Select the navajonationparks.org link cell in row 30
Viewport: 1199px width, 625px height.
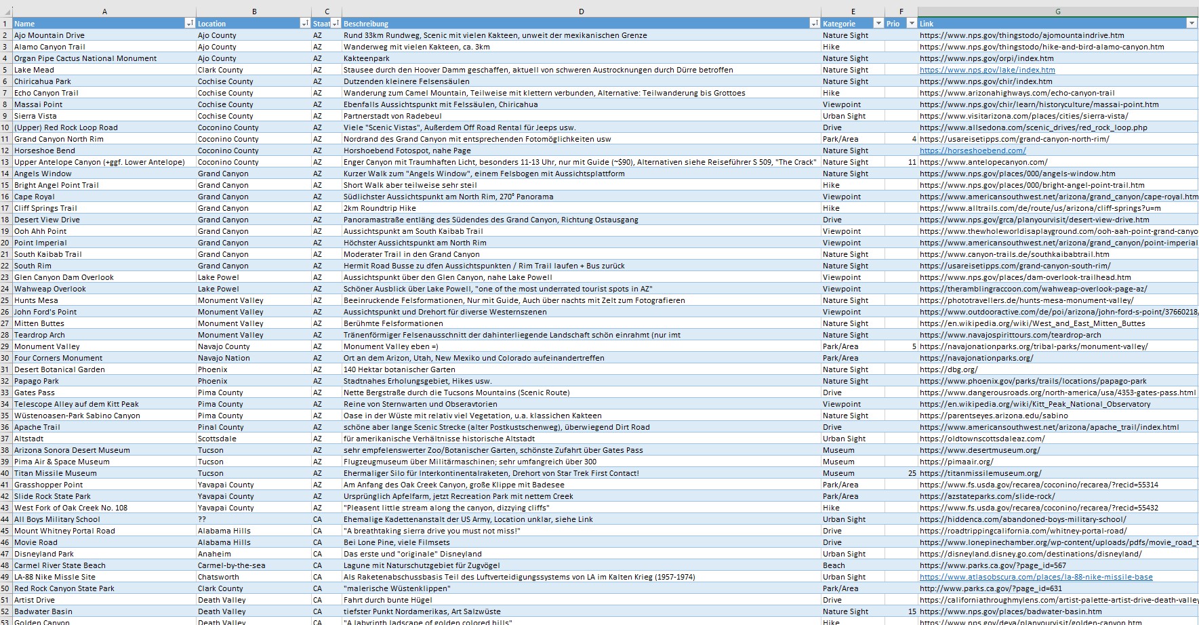(1057, 358)
